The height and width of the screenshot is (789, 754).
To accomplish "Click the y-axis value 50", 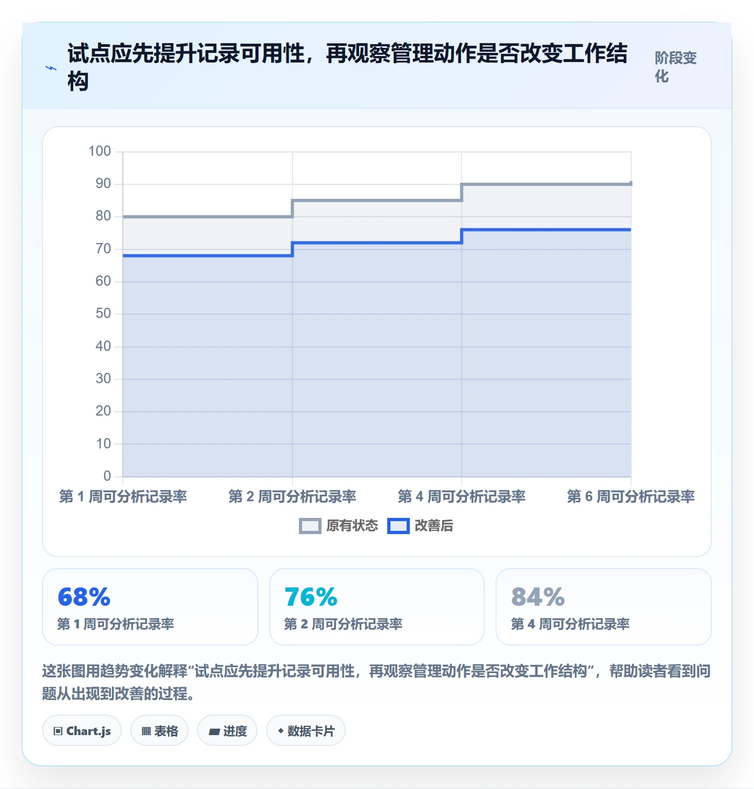I will click(103, 314).
